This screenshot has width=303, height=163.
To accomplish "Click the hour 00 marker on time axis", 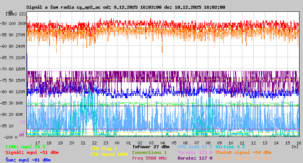I will click(117, 143).
